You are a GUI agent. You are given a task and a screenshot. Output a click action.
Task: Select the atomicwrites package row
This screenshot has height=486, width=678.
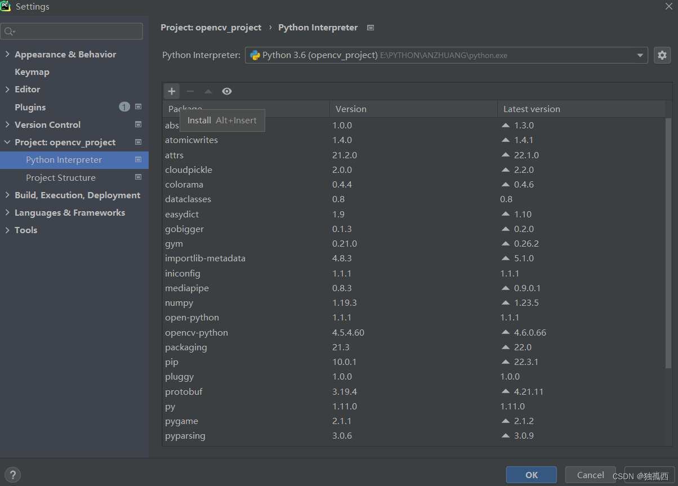tap(414, 140)
